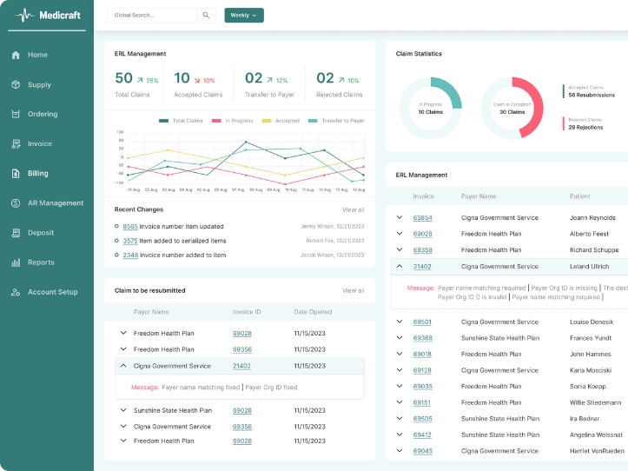The width and height of the screenshot is (628, 471).
Task: Open the Billing menu item
Action: coord(37,174)
